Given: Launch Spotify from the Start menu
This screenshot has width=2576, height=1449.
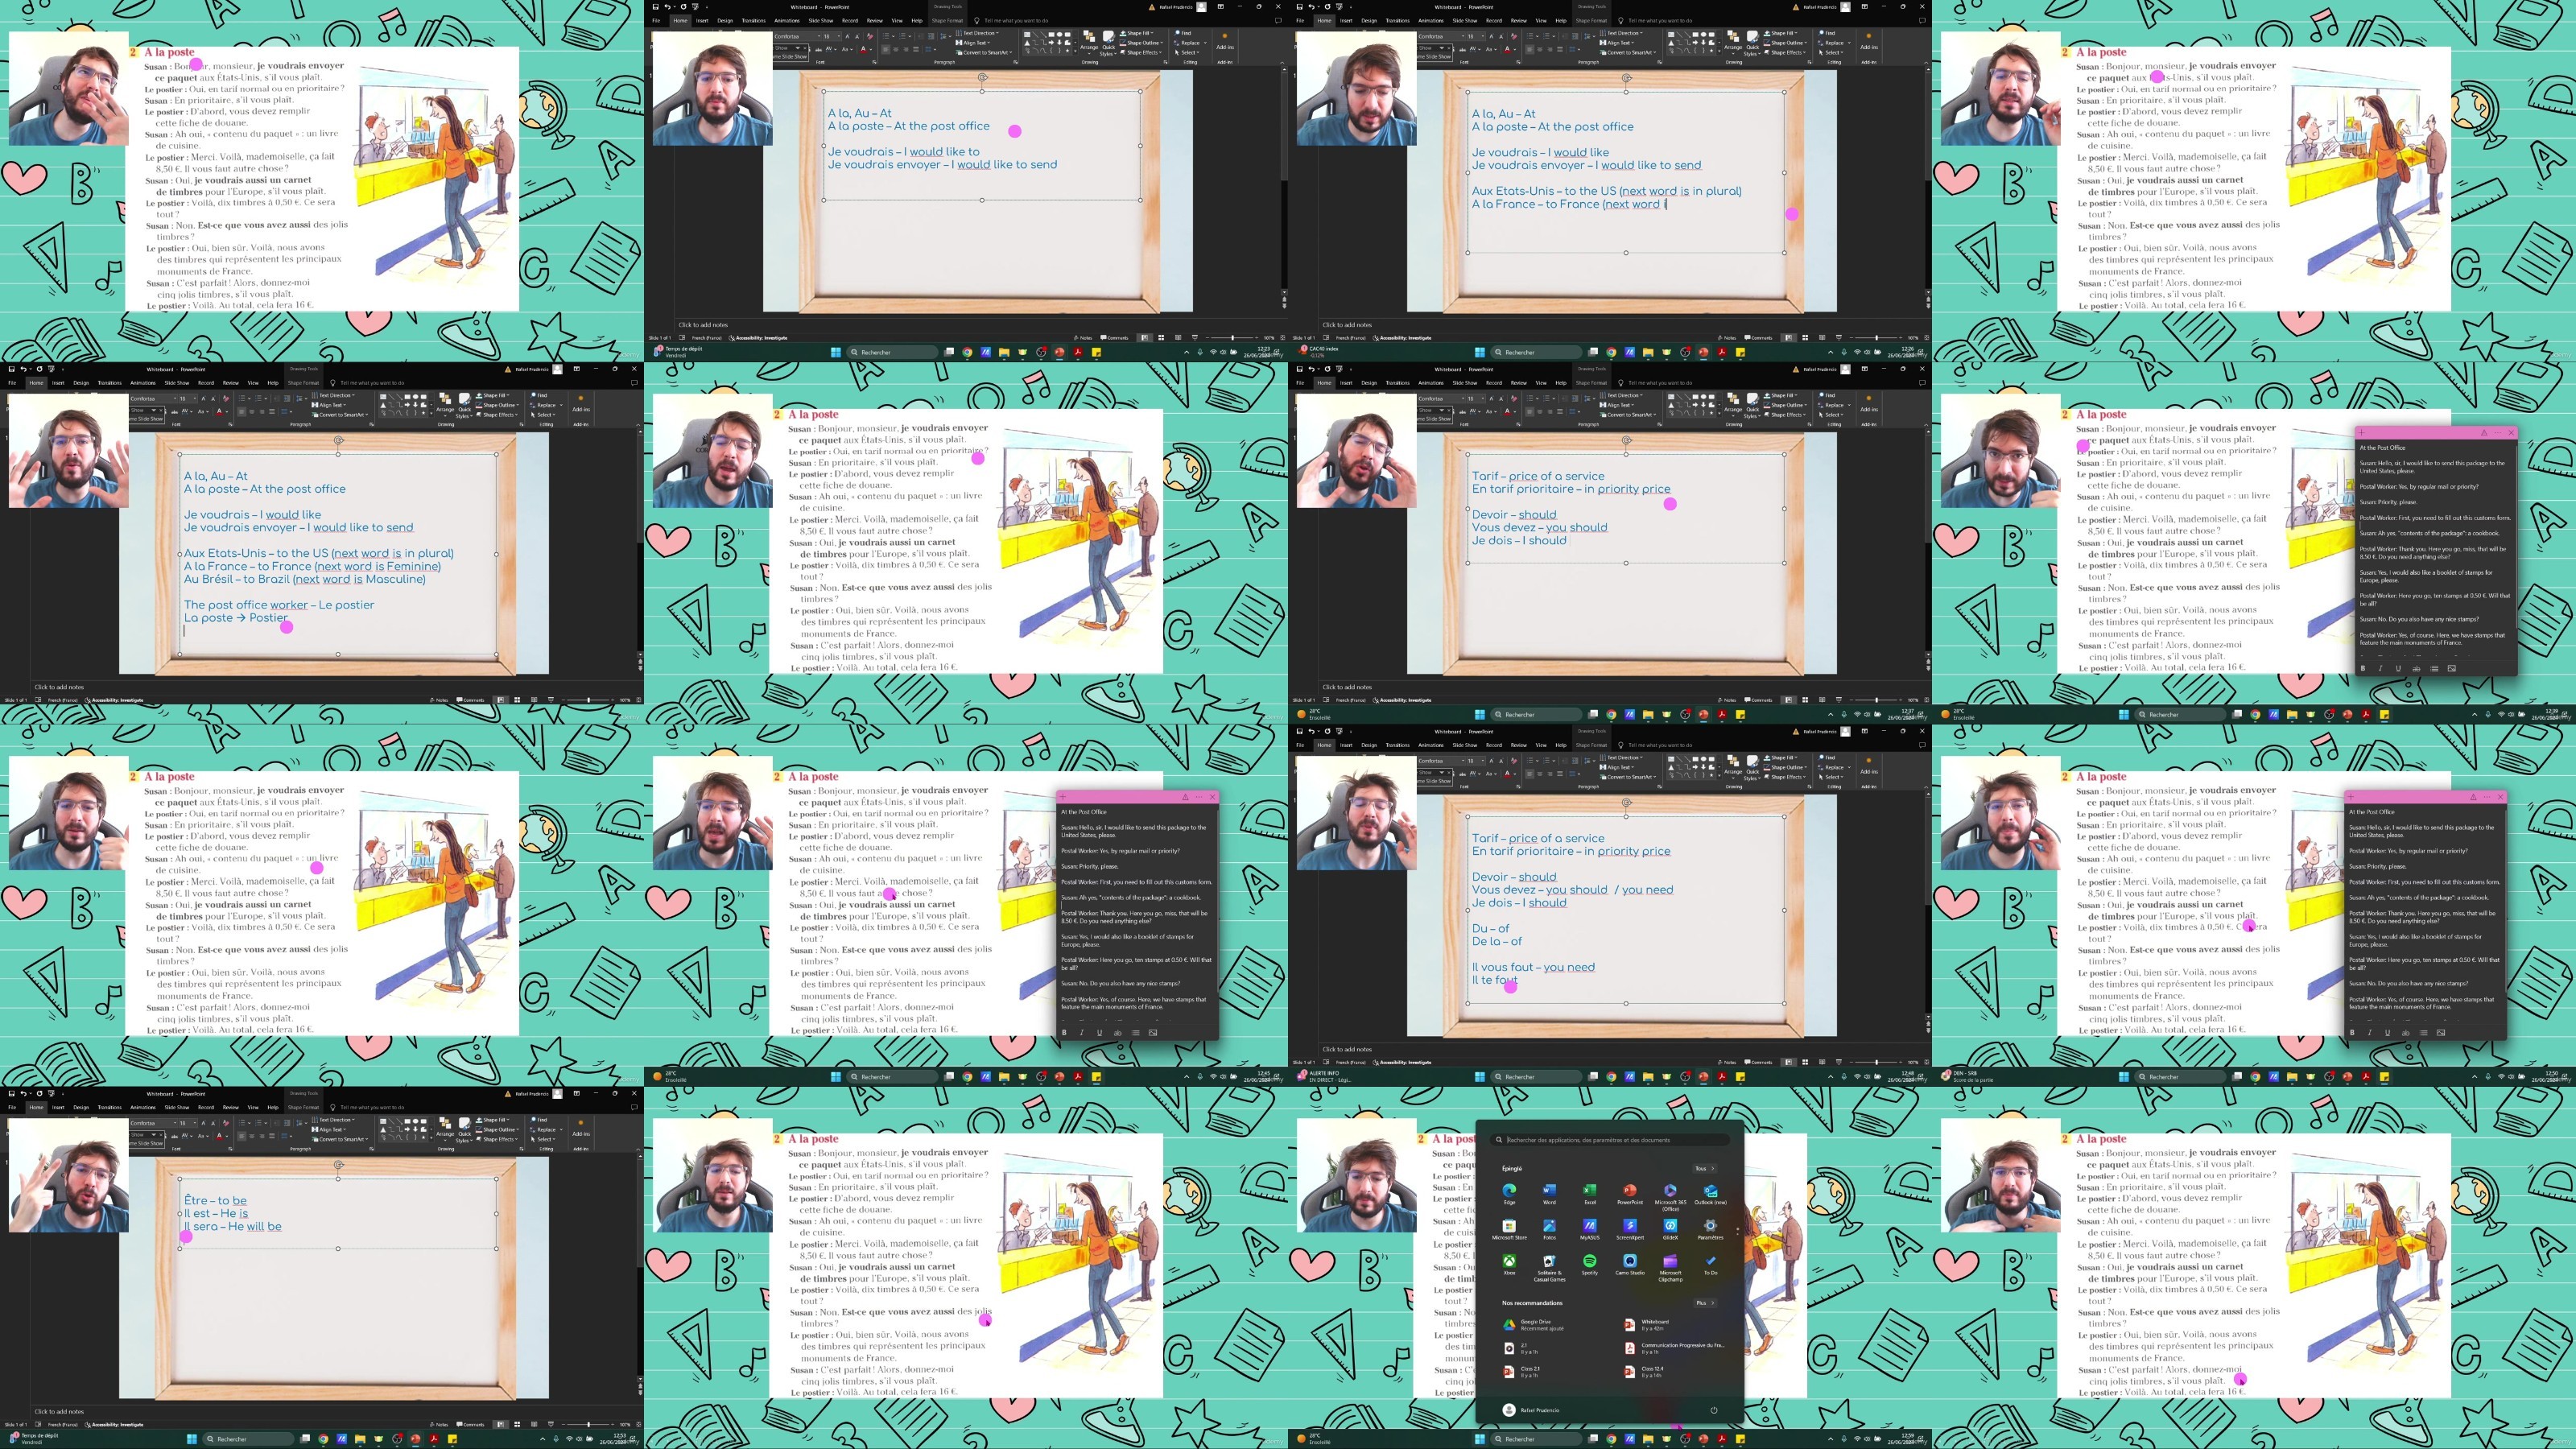Looking at the screenshot, I should tap(1590, 1265).
